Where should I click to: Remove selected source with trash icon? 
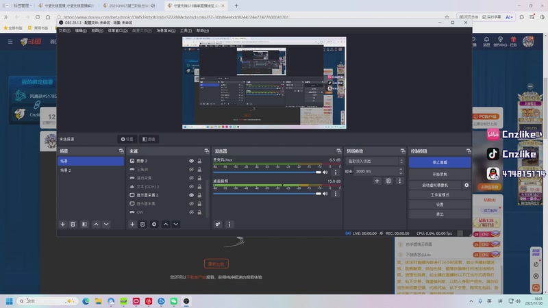(142, 224)
